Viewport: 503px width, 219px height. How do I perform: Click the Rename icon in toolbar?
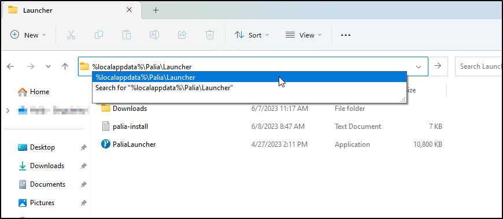[x=154, y=35]
